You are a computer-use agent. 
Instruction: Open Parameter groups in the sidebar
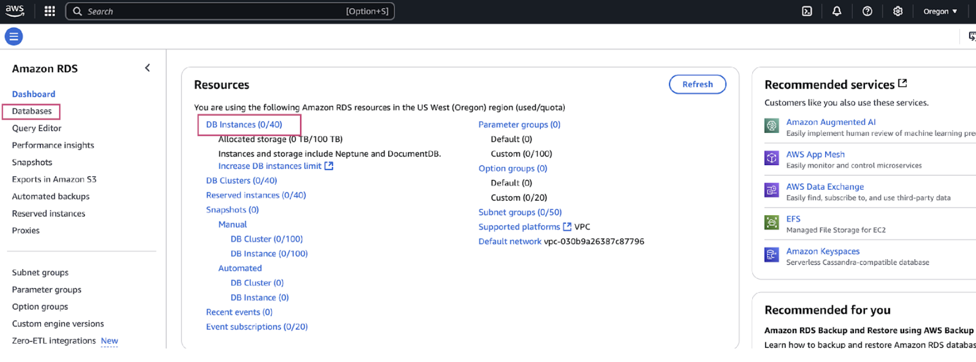point(46,290)
